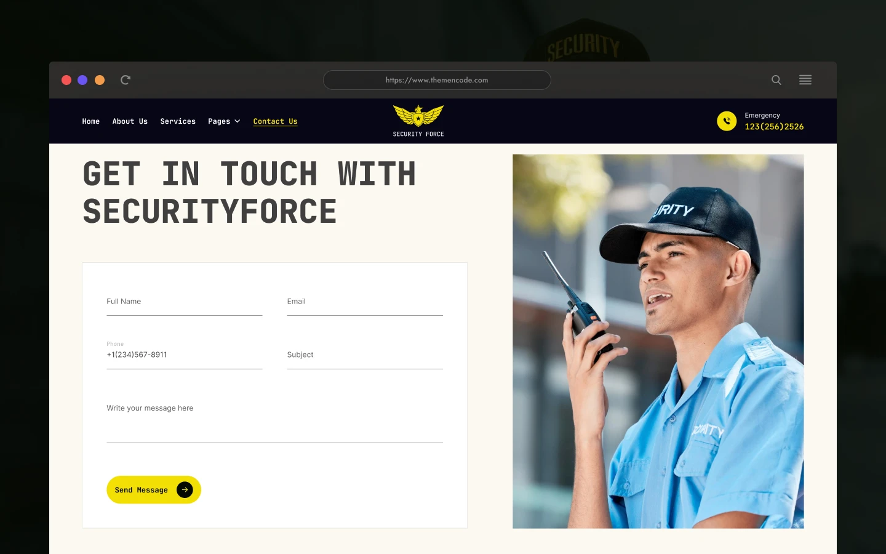Screen dimensions: 886x554
Task: Call the emergency number 123(256)2526
Action: coord(774,127)
